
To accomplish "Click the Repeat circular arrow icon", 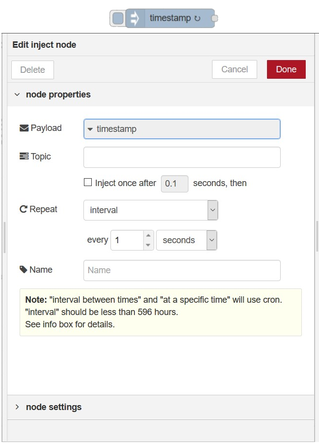I will (x=24, y=209).
